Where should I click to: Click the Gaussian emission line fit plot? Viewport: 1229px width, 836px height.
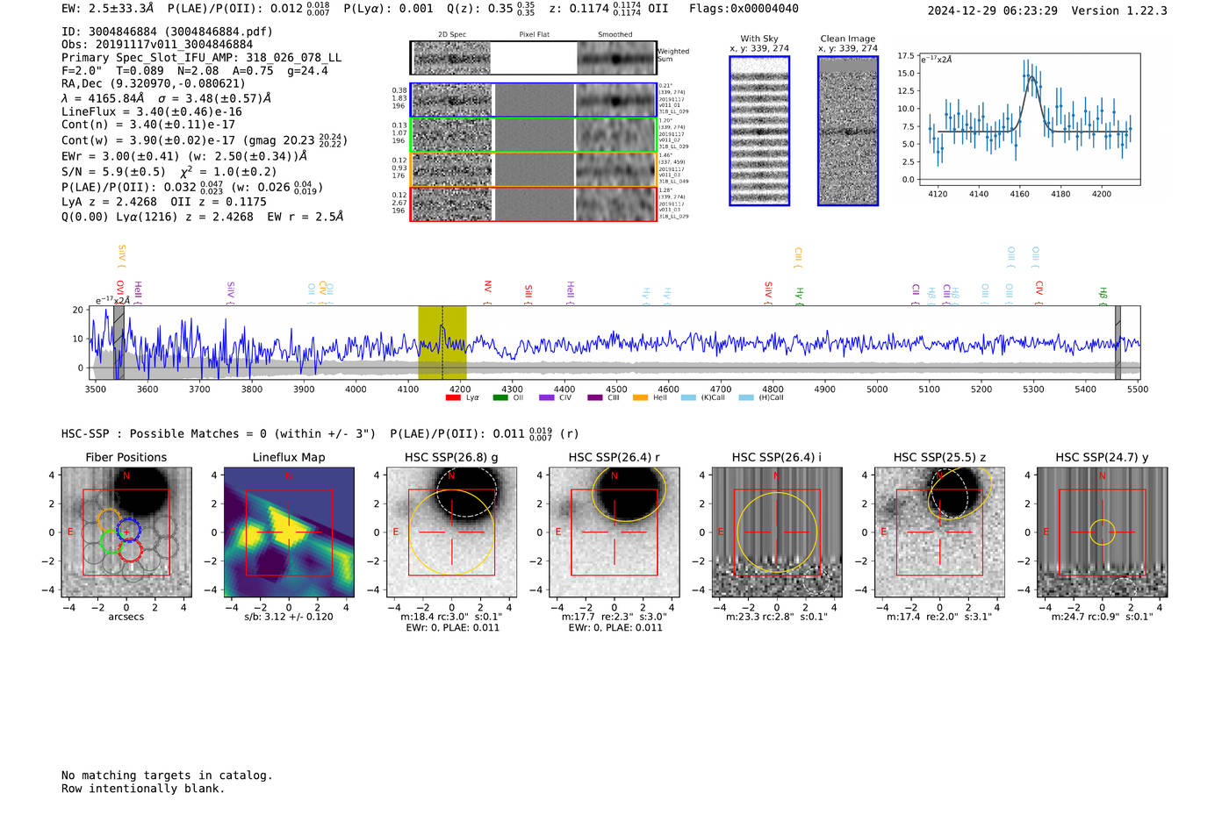coord(1029,119)
